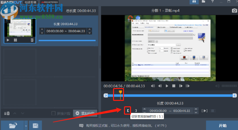
Task: Click the segment time range 00:00:00.00 ~ 00:00:44.33 field in list
Action: (x=66, y=31)
